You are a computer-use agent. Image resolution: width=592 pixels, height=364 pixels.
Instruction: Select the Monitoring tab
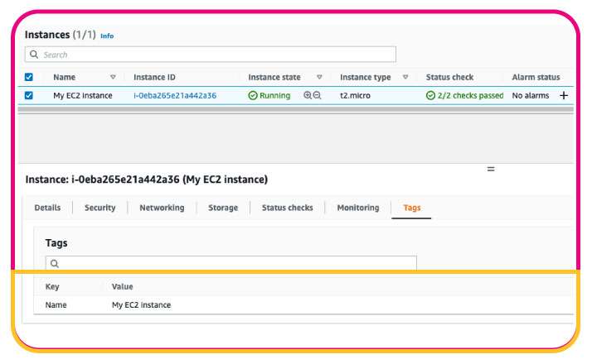(357, 208)
